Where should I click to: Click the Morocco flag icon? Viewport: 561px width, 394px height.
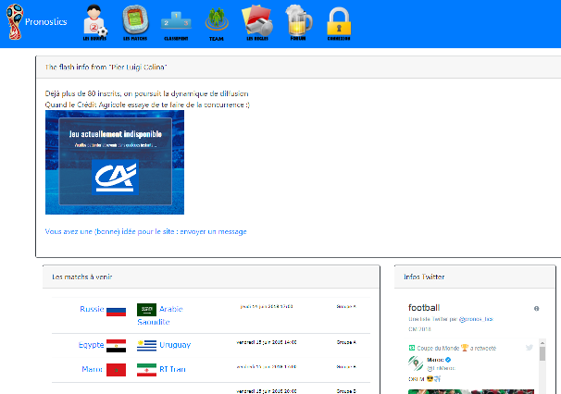pos(117,370)
